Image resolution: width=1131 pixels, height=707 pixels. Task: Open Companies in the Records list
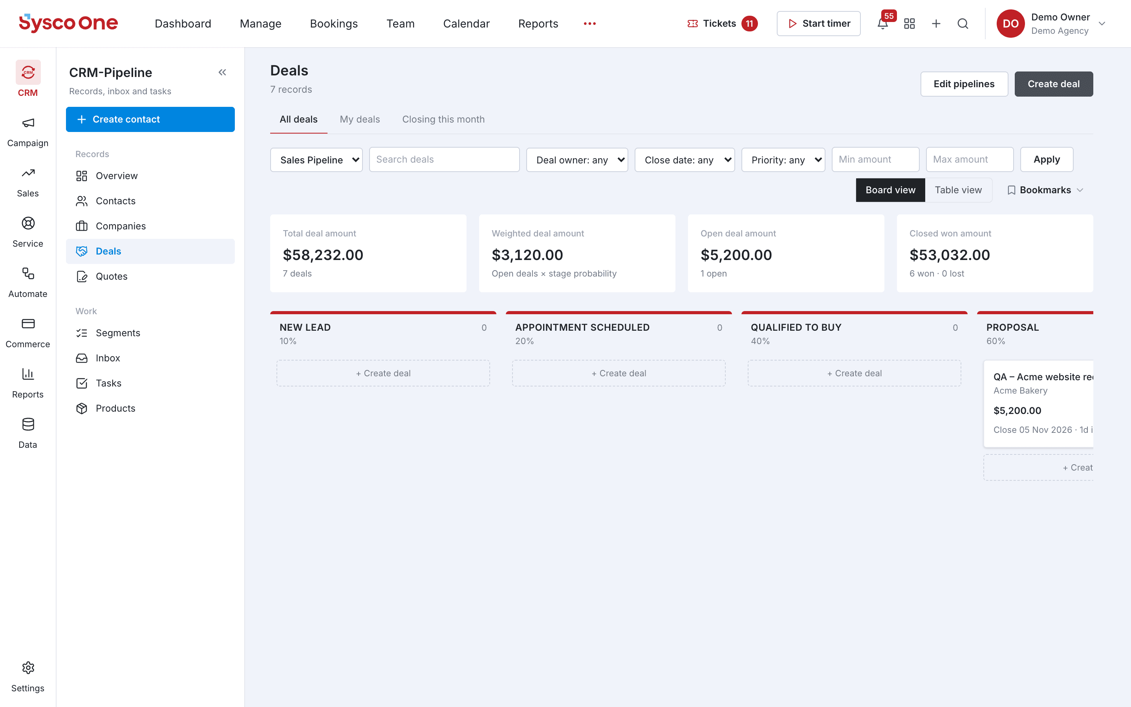click(150, 226)
